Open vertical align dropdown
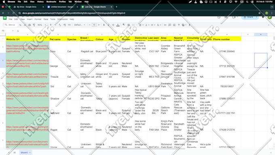The width and height of the screenshot is (275, 155). (147, 25)
